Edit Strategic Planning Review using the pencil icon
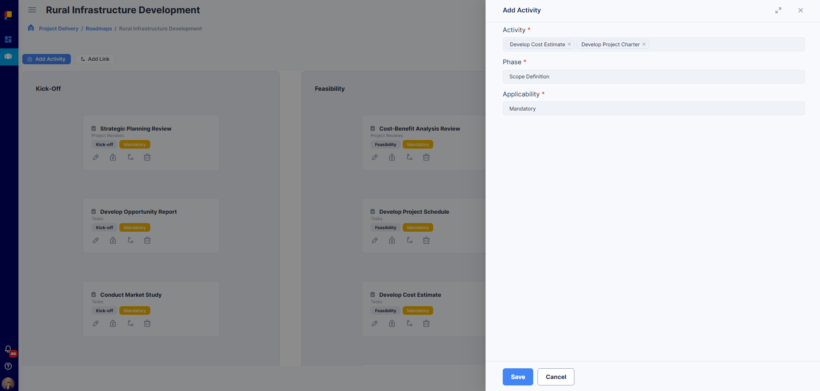The width and height of the screenshot is (820, 391). point(96,157)
